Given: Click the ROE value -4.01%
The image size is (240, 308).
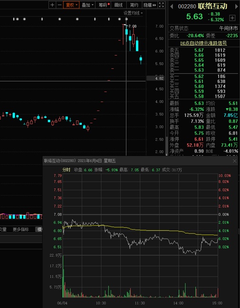Looking at the screenshot, I should point(231,151).
